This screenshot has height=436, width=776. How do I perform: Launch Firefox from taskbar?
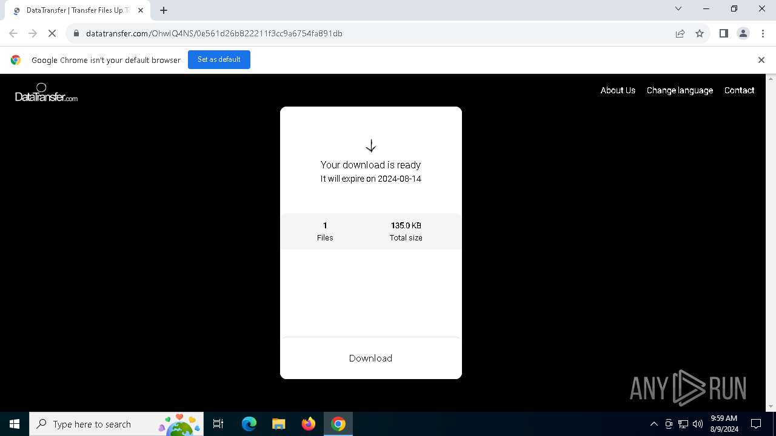coord(309,424)
